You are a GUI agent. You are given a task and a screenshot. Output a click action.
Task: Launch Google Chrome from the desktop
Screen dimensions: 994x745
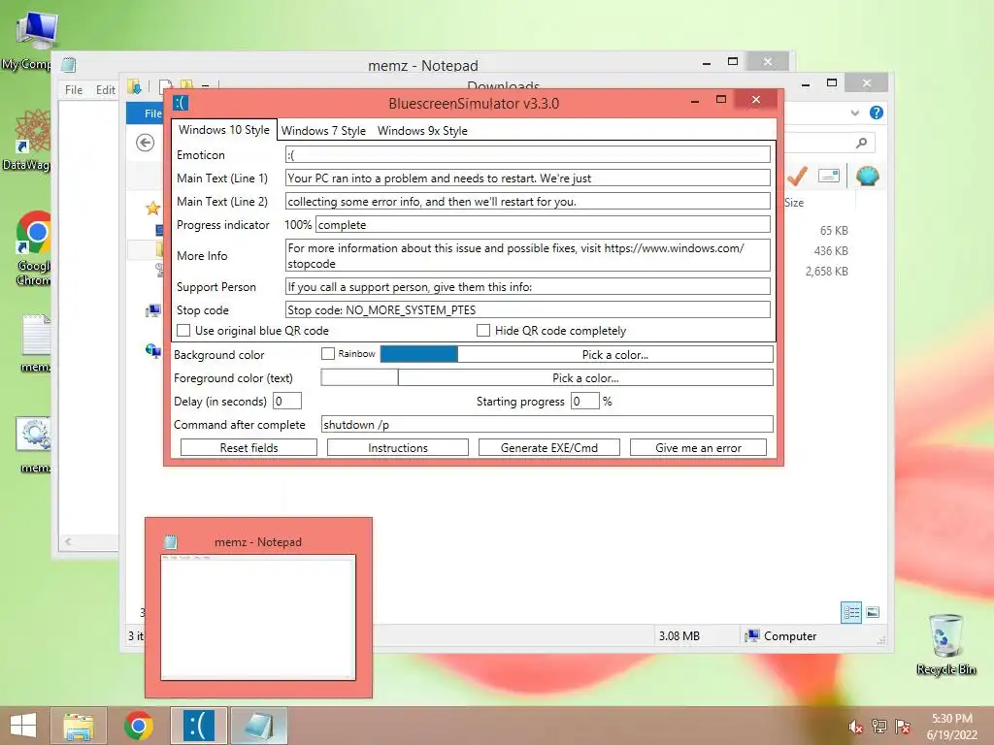point(33,248)
